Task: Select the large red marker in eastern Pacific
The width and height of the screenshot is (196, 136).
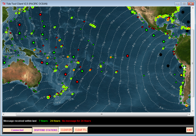Action: click(127, 56)
